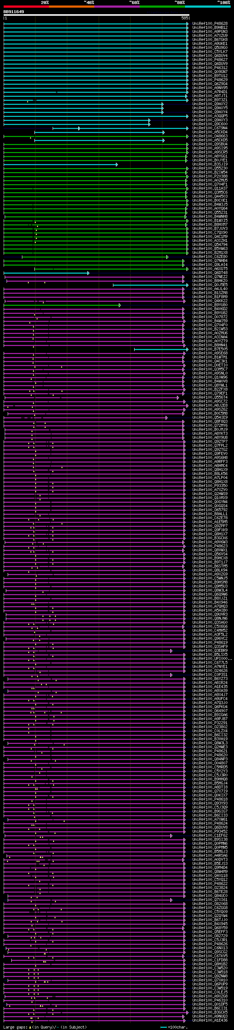The image size is (234, 1030).
Task: Click the cyan alignment bar of UniRef100_Q6DT48
Action: (x=46, y=273)
